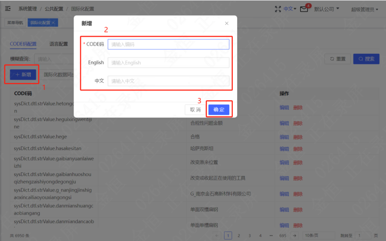Go to the previous page arrow
This screenshot has height=241, width=386.
coord(217,236)
